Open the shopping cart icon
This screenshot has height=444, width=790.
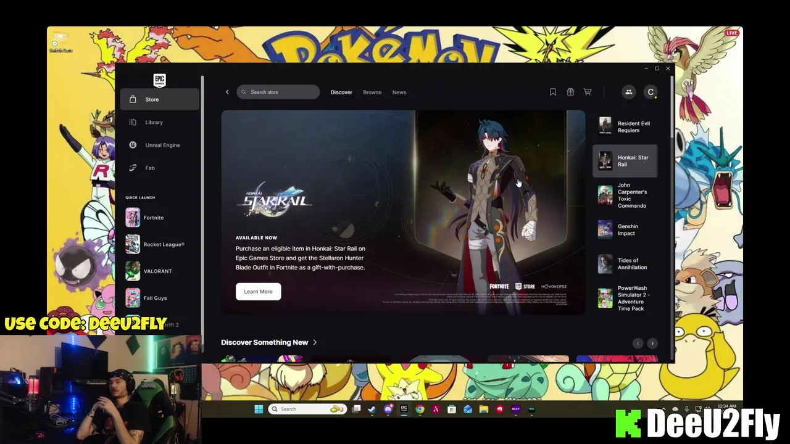(x=588, y=92)
